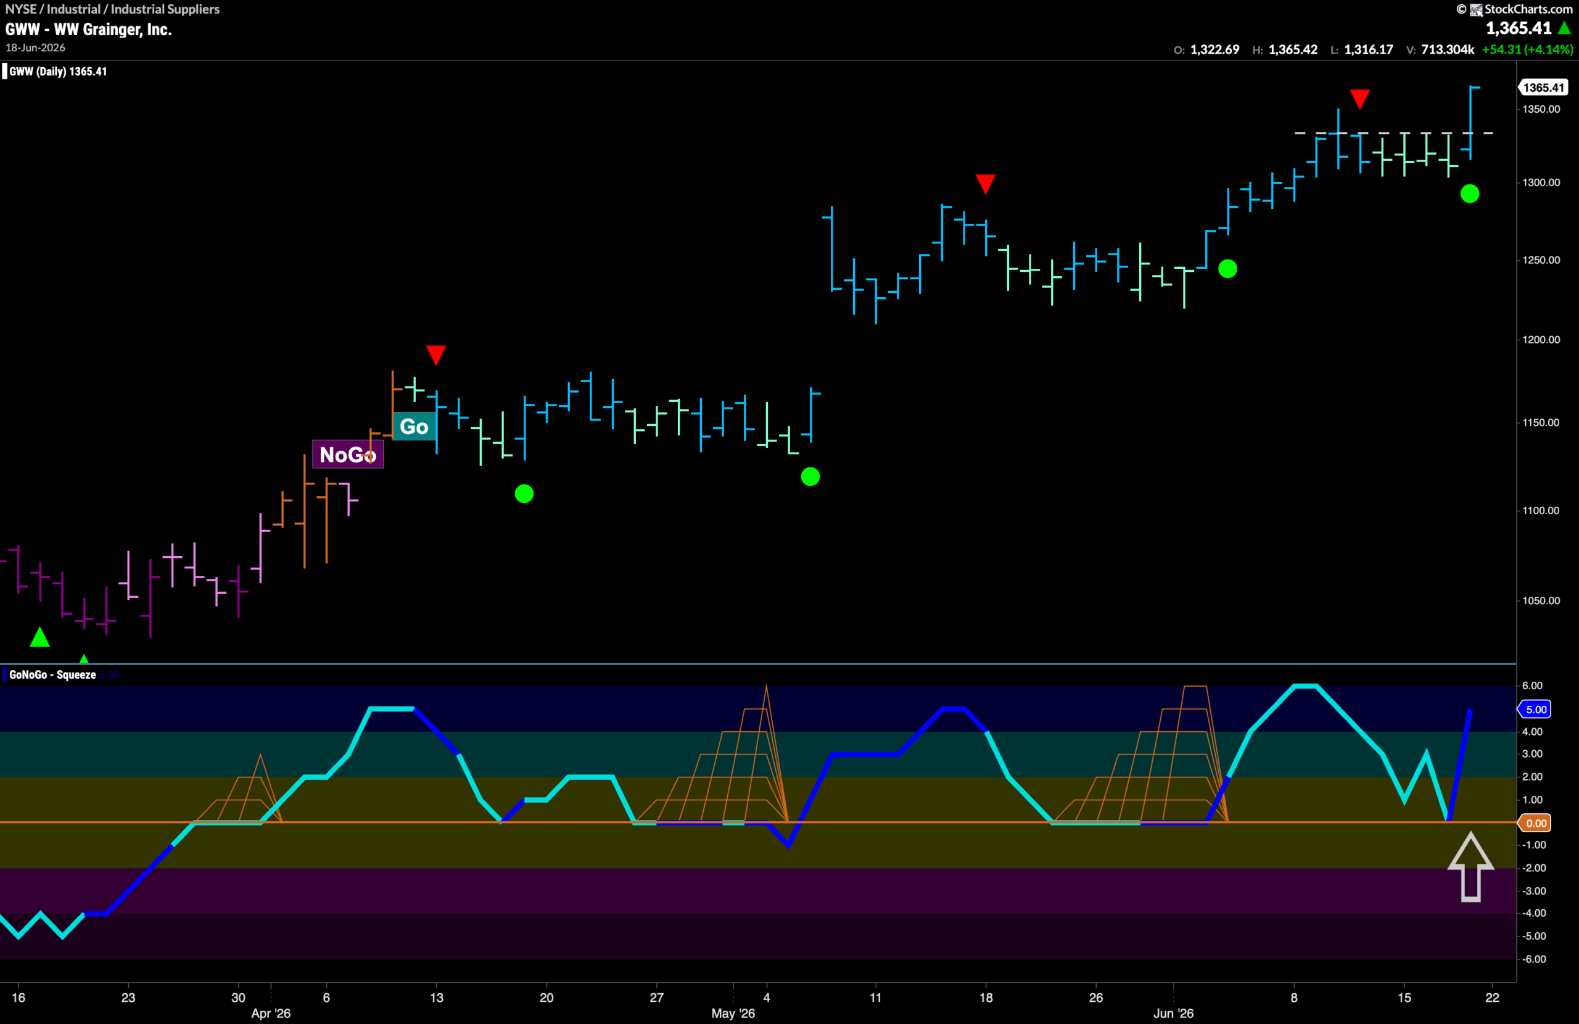Image resolution: width=1579 pixels, height=1024 pixels.
Task: Click the orange 0.00 zero-line value tag
Action: [1536, 823]
